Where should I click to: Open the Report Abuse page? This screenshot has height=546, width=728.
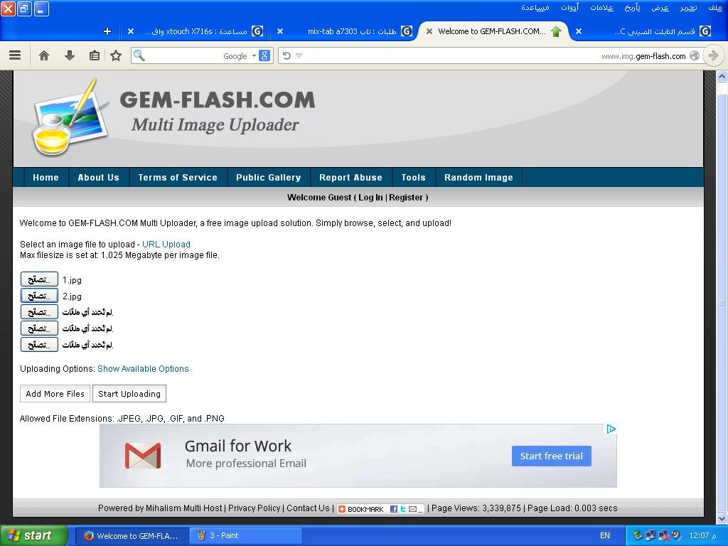pyautogui.click(x=351, y=177)
